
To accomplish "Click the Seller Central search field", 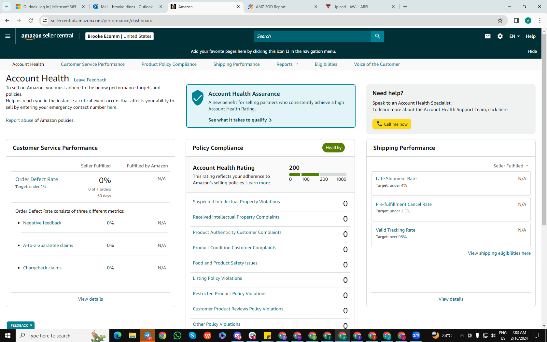I will pyautogui.click(x=313, y=36).
